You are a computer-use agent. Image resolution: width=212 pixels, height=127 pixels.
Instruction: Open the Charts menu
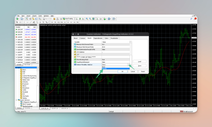tap(35, 16)
